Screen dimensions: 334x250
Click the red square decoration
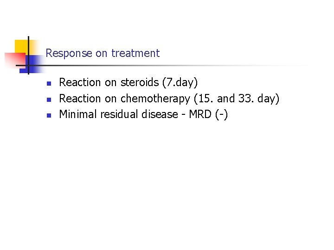tap(14, 60)
